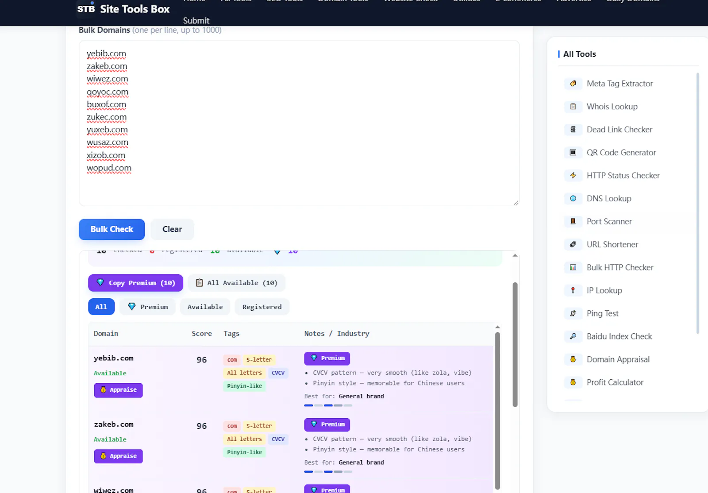
Task: Open the Submit link in navigation
Action: tap(196, 21)
